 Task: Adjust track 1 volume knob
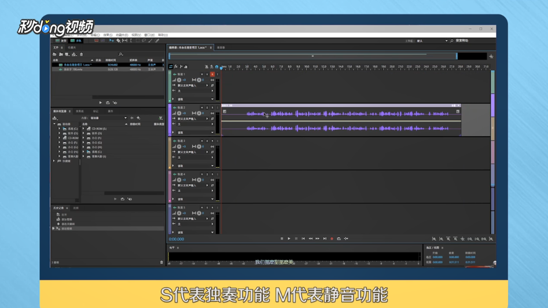pos(179,80)
